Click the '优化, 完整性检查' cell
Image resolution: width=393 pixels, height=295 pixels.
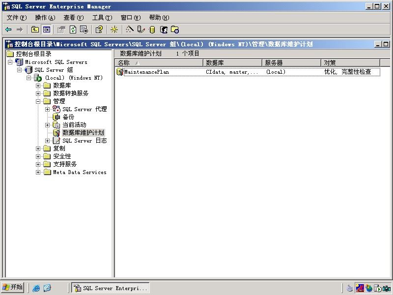pos(347,72)
